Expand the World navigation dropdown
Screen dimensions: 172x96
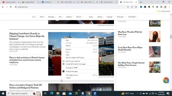point(42,17)
